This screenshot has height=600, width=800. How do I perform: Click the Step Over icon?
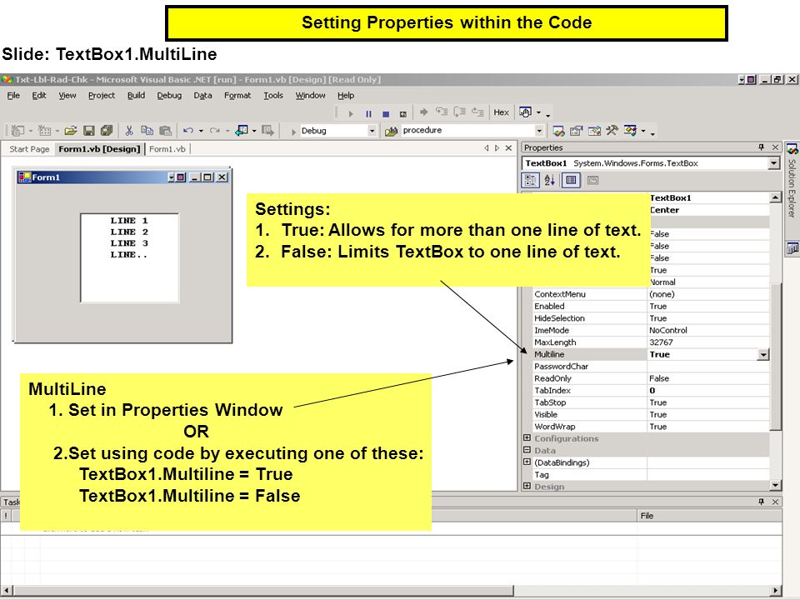[460, 112]
